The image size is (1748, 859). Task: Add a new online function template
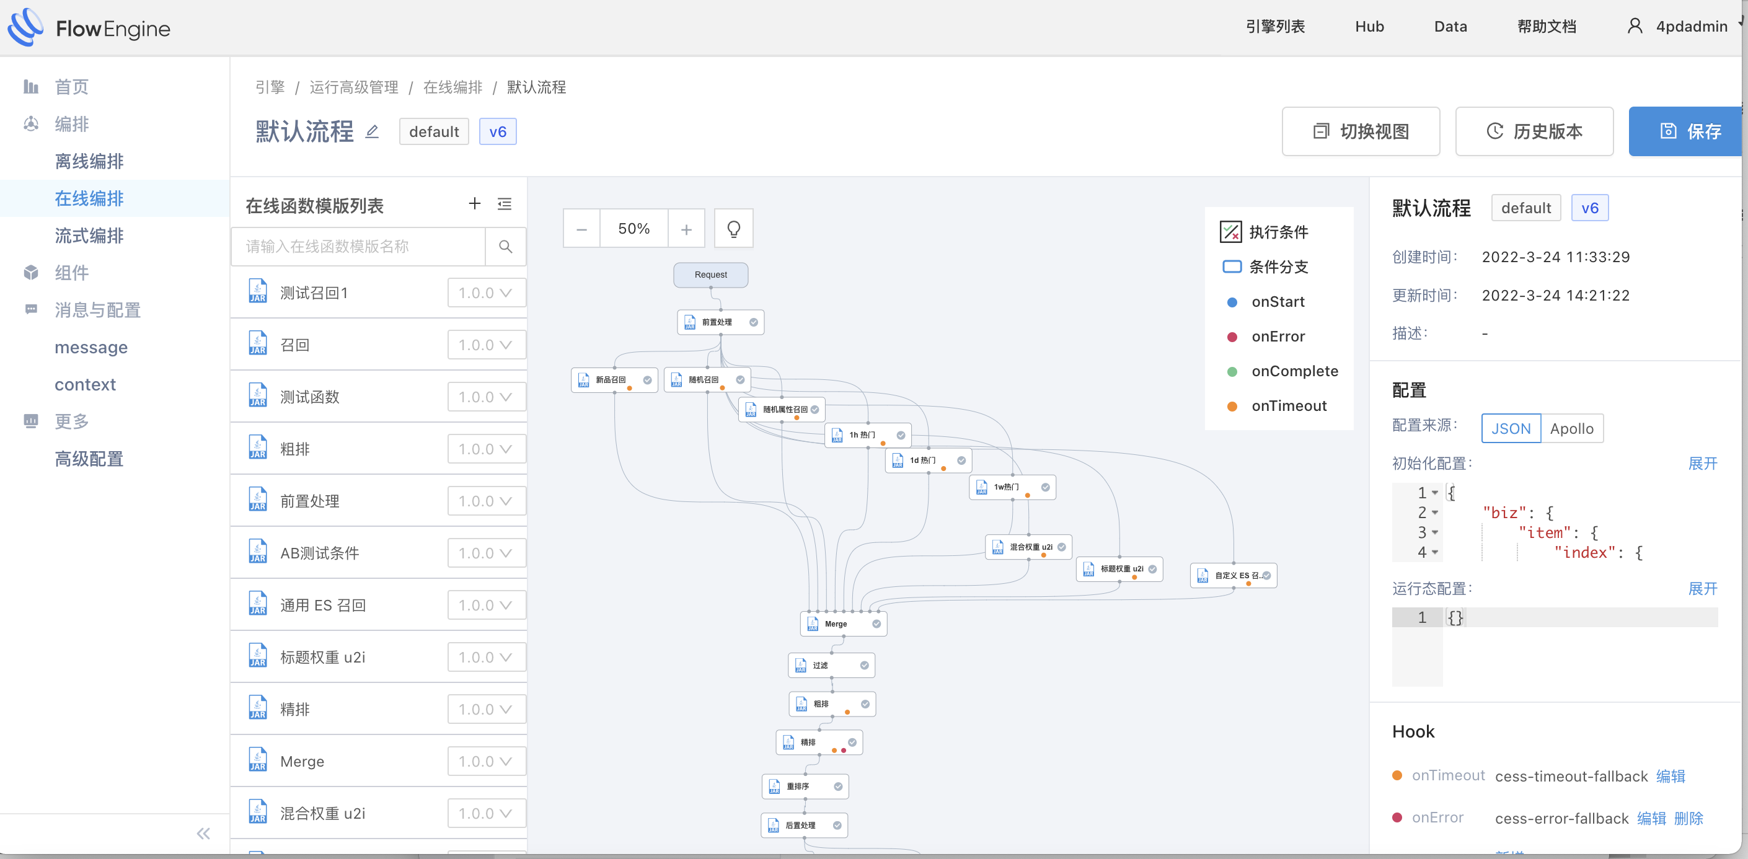[x=474, y=203]
